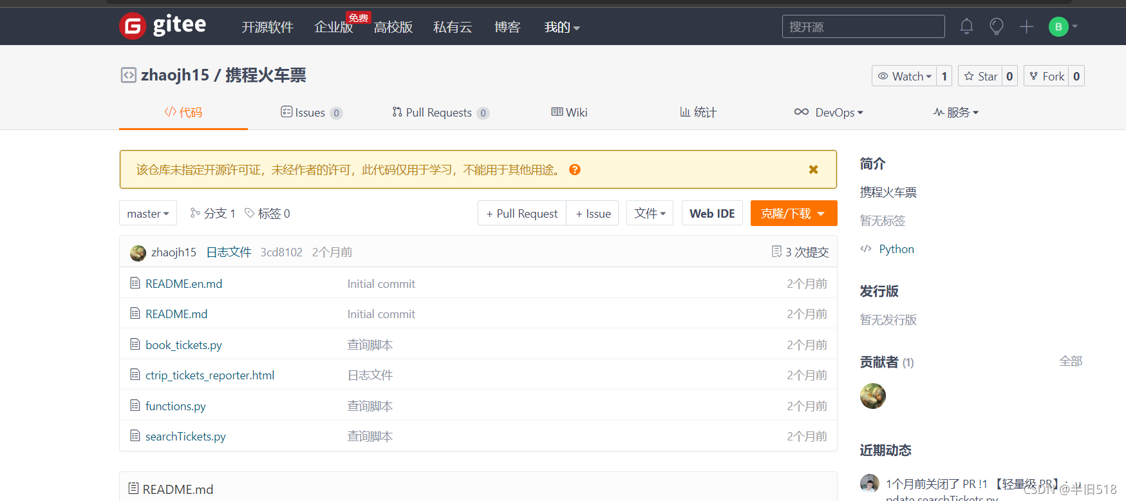Click the branch icon next to 分支 1
This screenshot has width=1126, height=501.
point(195,213)
